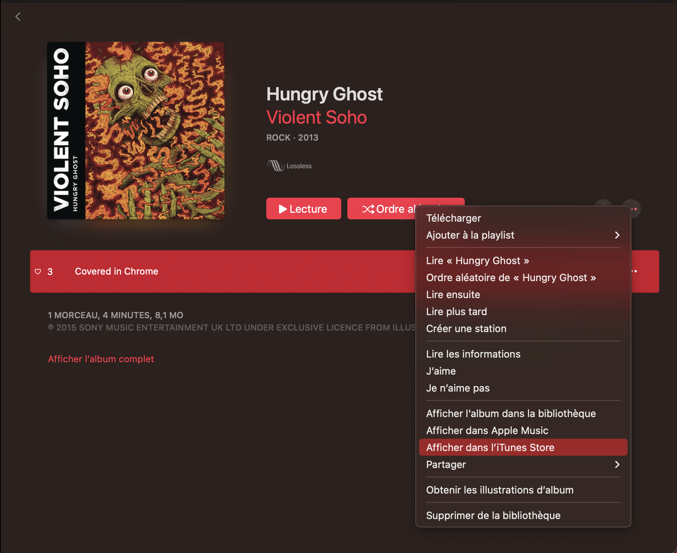
Task: Click the Afficher l'album complet link
Action: [101, 359]
